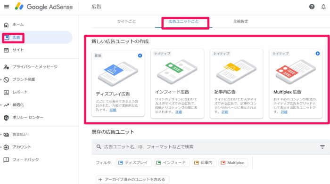
Task: Toggle the 記事内 filter chip
Action: 204,163
